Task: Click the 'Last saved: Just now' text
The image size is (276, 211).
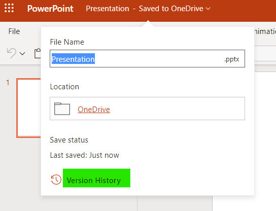Action: tap(85, 155)
